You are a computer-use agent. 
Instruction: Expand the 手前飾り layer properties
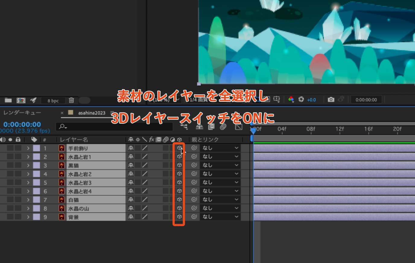(x=28, y=148)
